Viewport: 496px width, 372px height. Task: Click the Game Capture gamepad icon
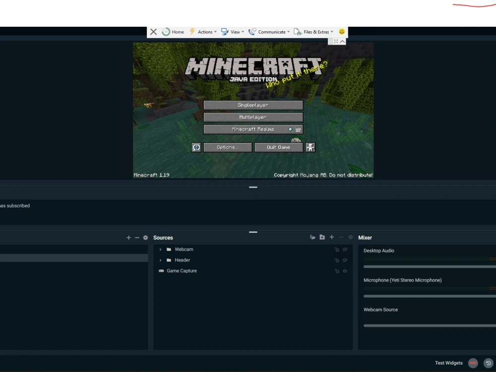(x=161, y=271)
